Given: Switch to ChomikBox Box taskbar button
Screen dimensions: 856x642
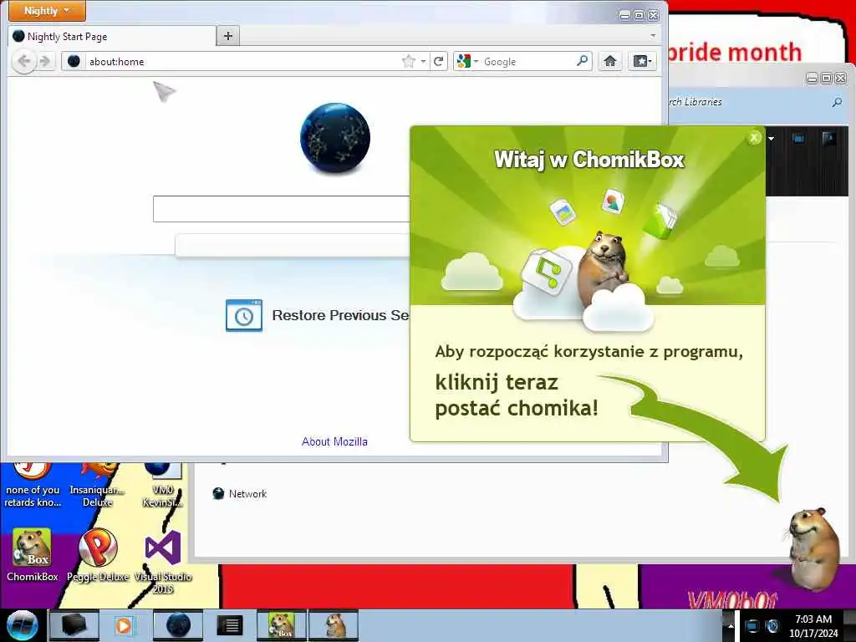Looking at the screenshot, I should [281, 625].
